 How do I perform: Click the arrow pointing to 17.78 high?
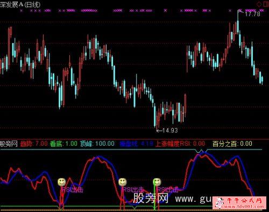(x=240, y=11)
